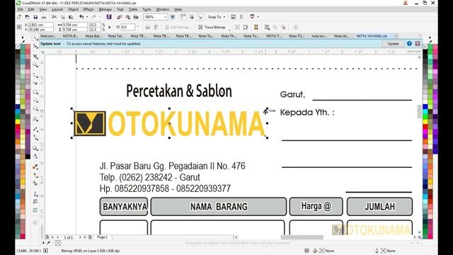Image resolution: width=453 pixels, height=255 pixels.
Task: Select the Crop tool
Action: (35, 57)
